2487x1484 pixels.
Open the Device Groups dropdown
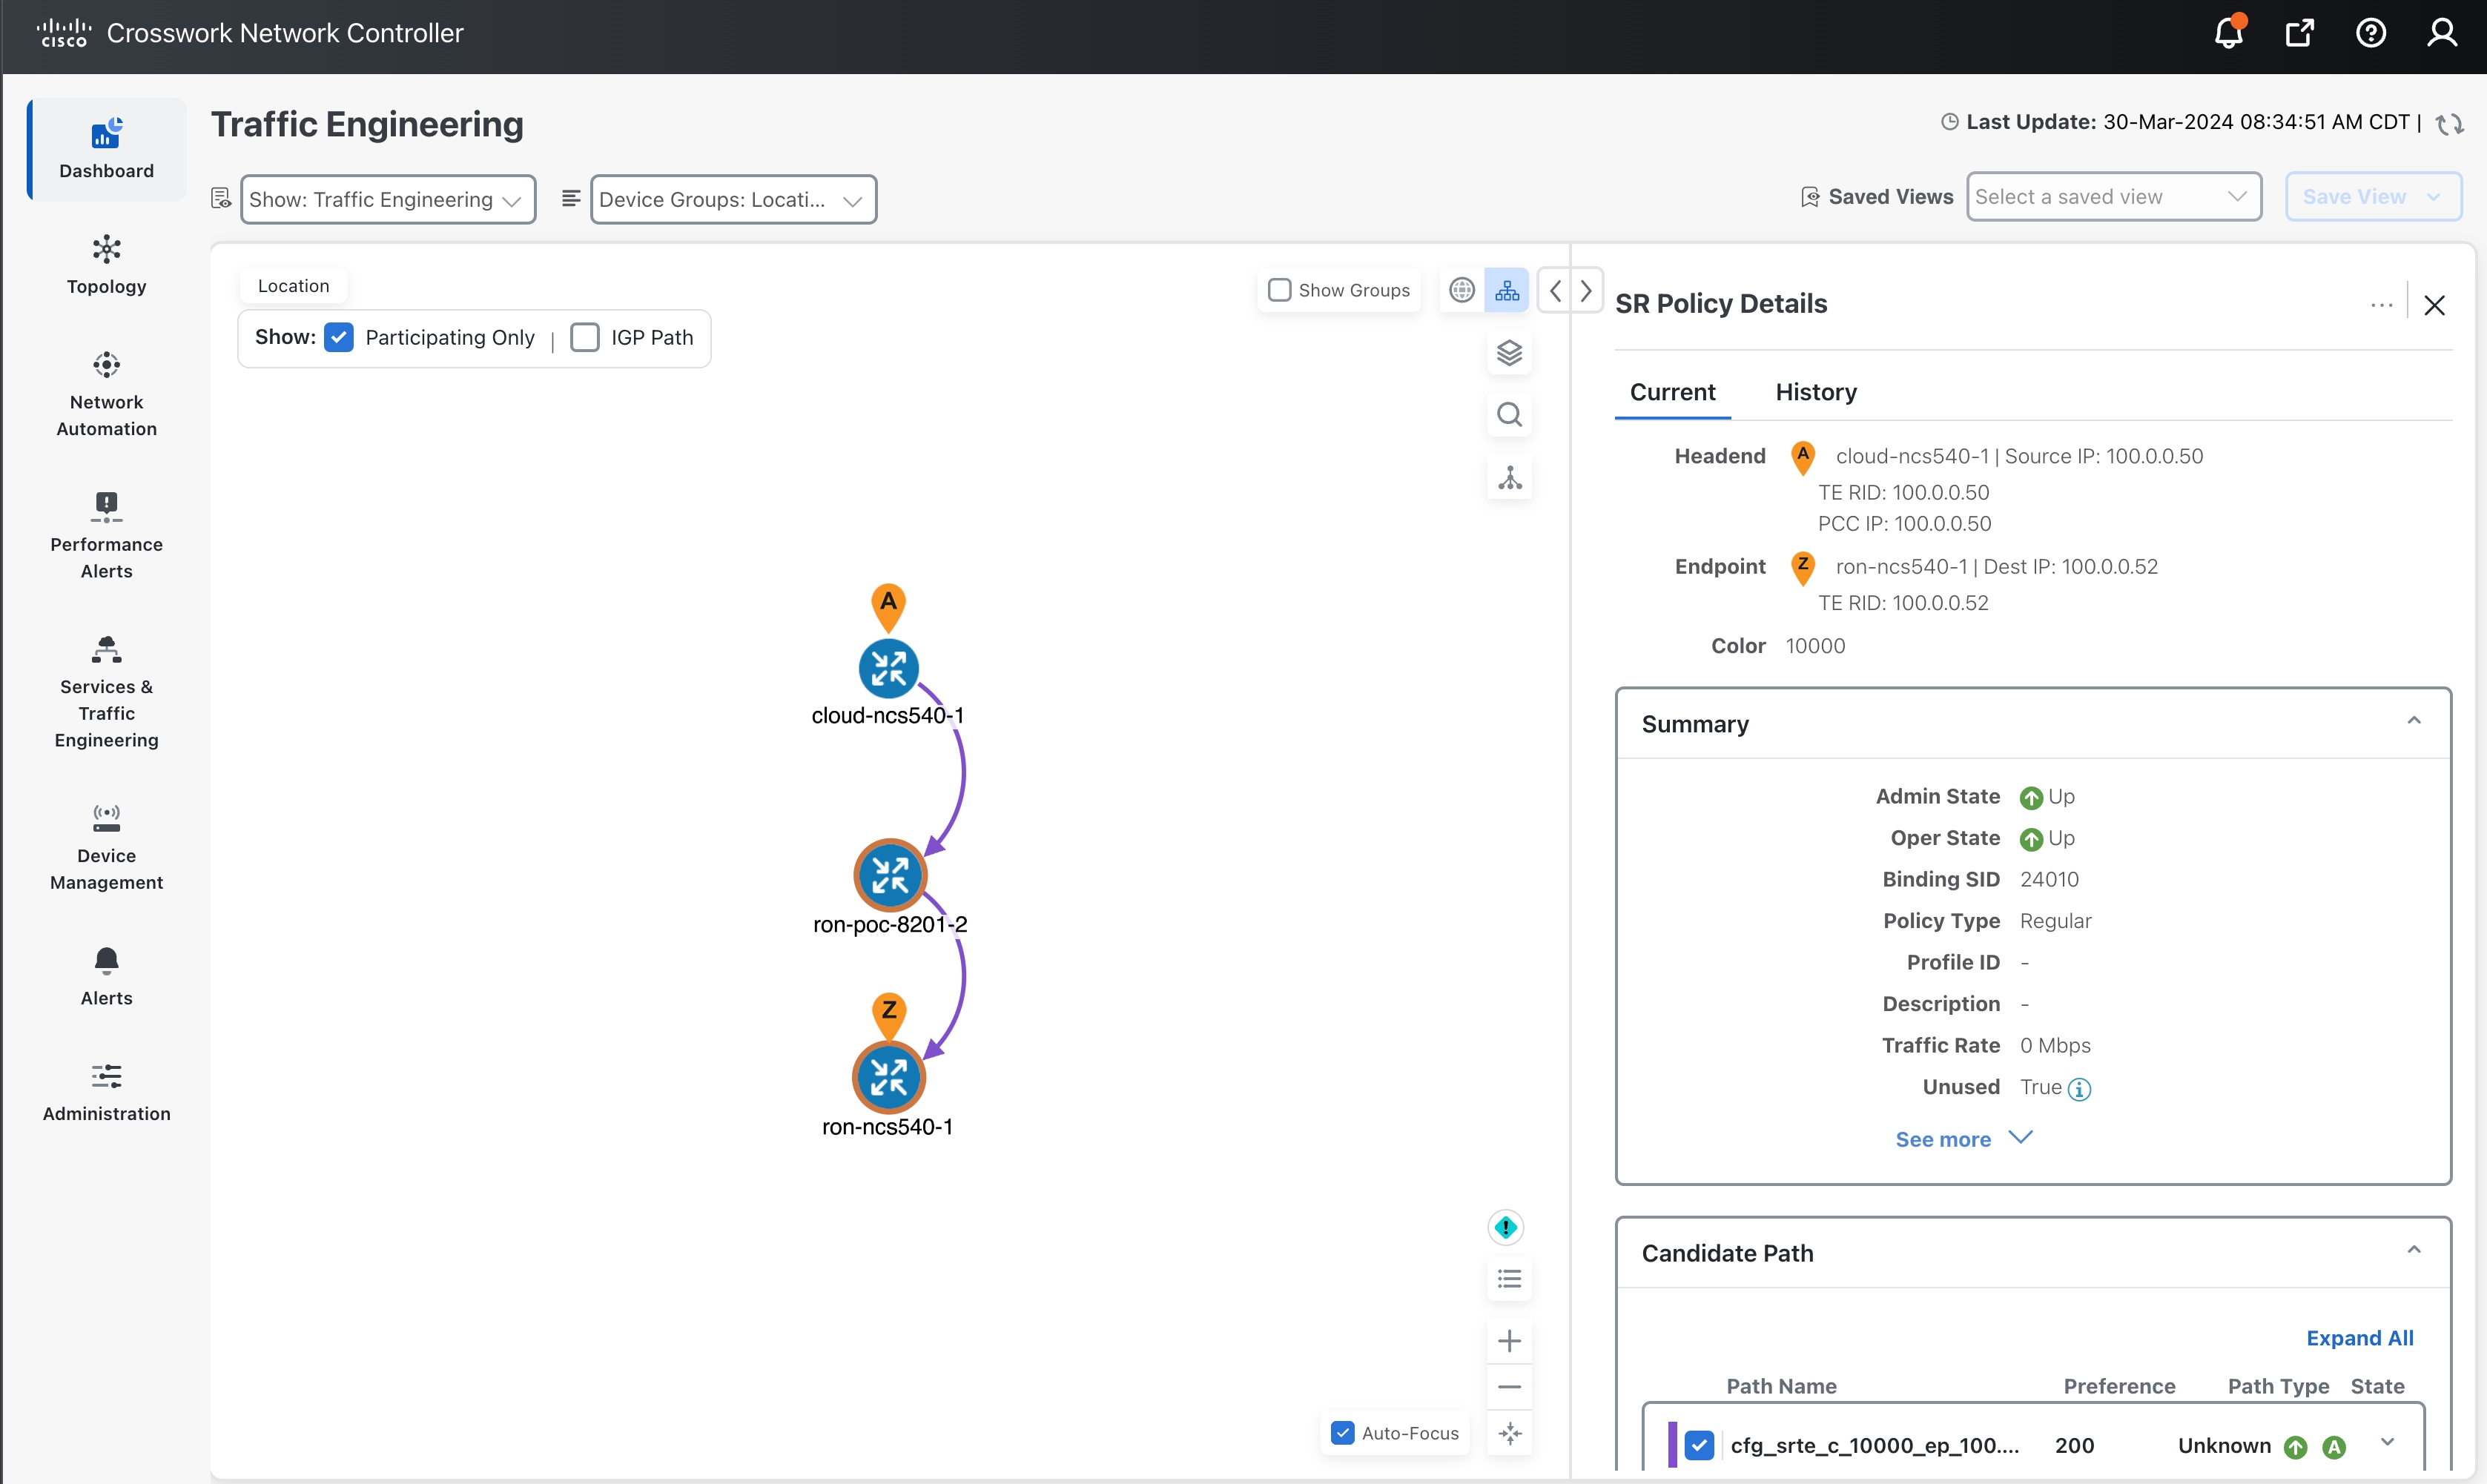[x=733, y=199]
